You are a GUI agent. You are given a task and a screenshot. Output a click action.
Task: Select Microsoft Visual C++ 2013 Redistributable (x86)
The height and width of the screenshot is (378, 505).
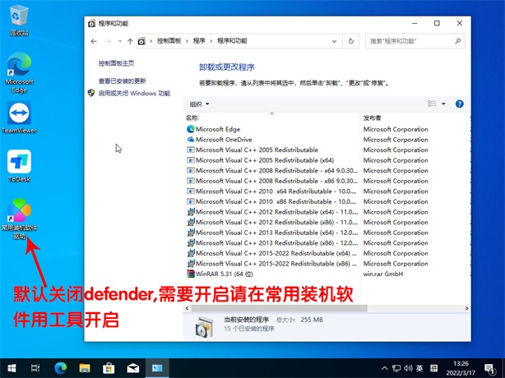(x=272, y=242)
